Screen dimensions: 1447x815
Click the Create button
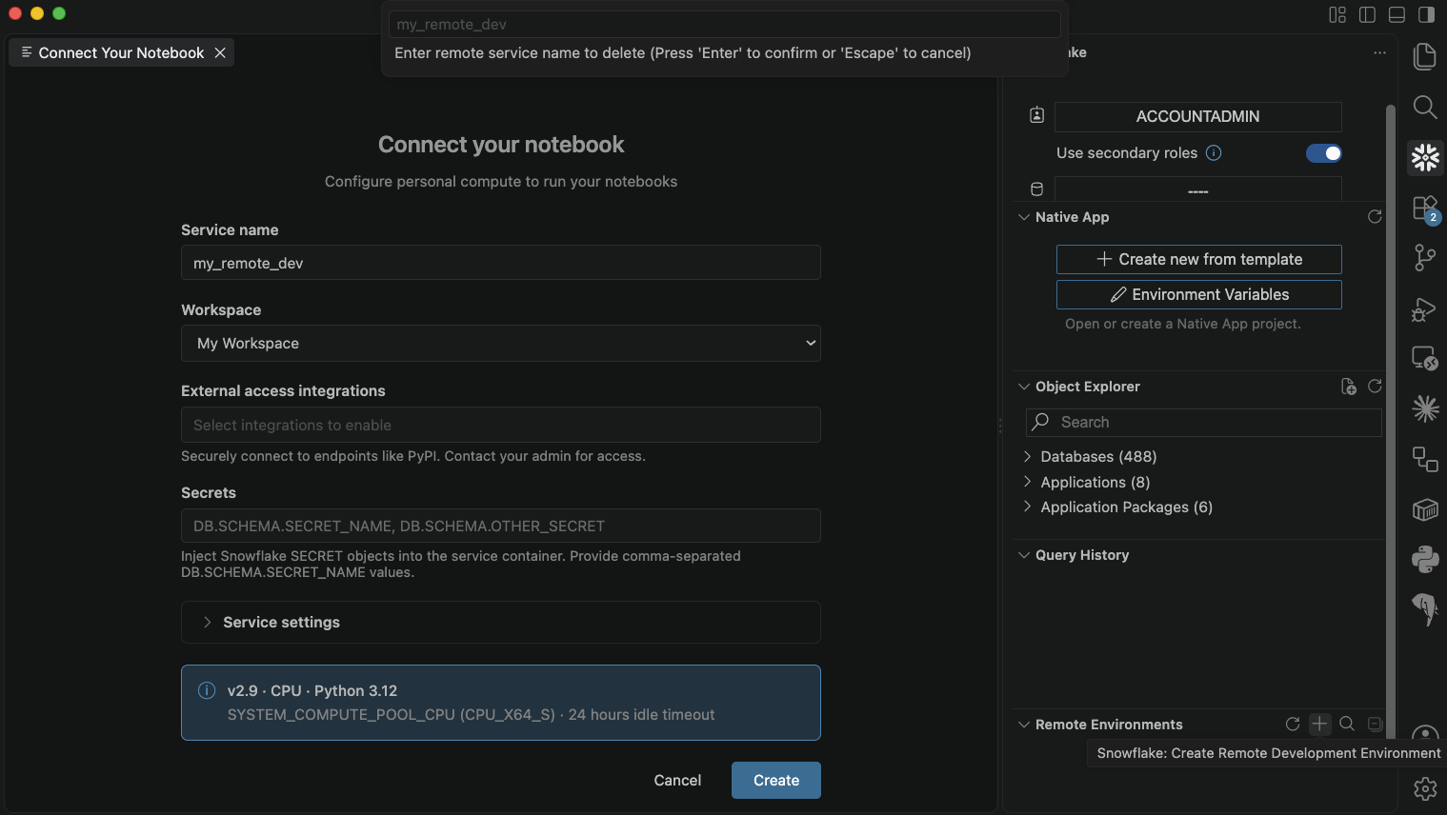pyautogui.click(x=776, y=781)
